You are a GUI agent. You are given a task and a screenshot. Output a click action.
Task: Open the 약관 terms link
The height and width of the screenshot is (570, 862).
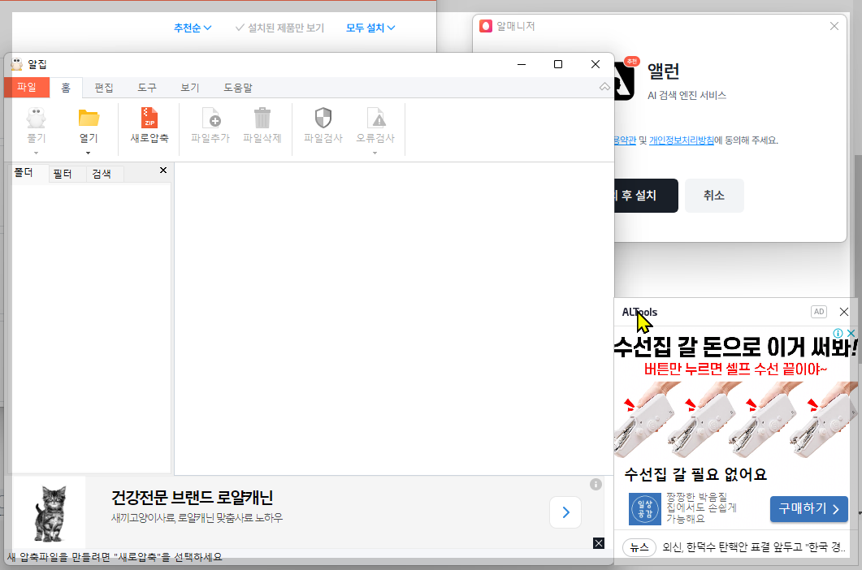(x=625, y=140)
